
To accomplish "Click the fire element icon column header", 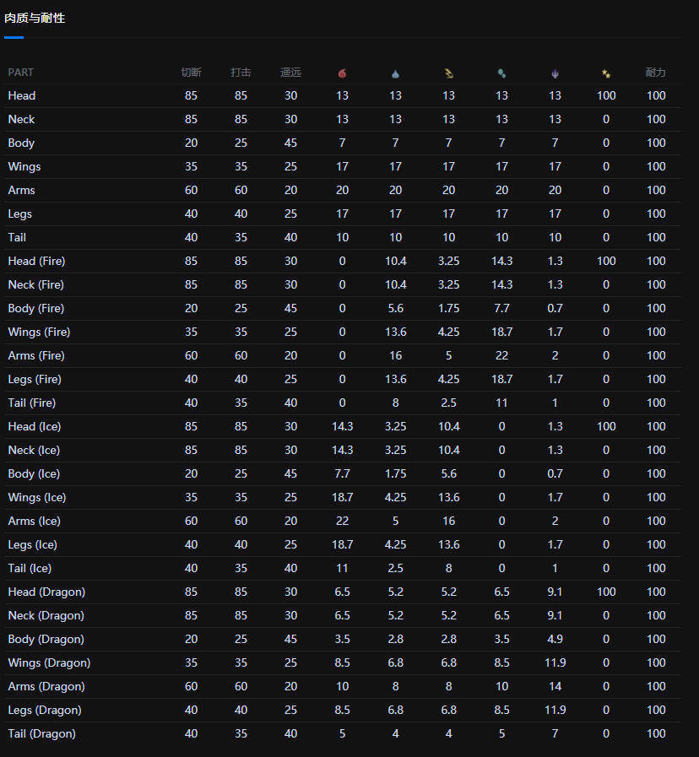I will point(342,73).
